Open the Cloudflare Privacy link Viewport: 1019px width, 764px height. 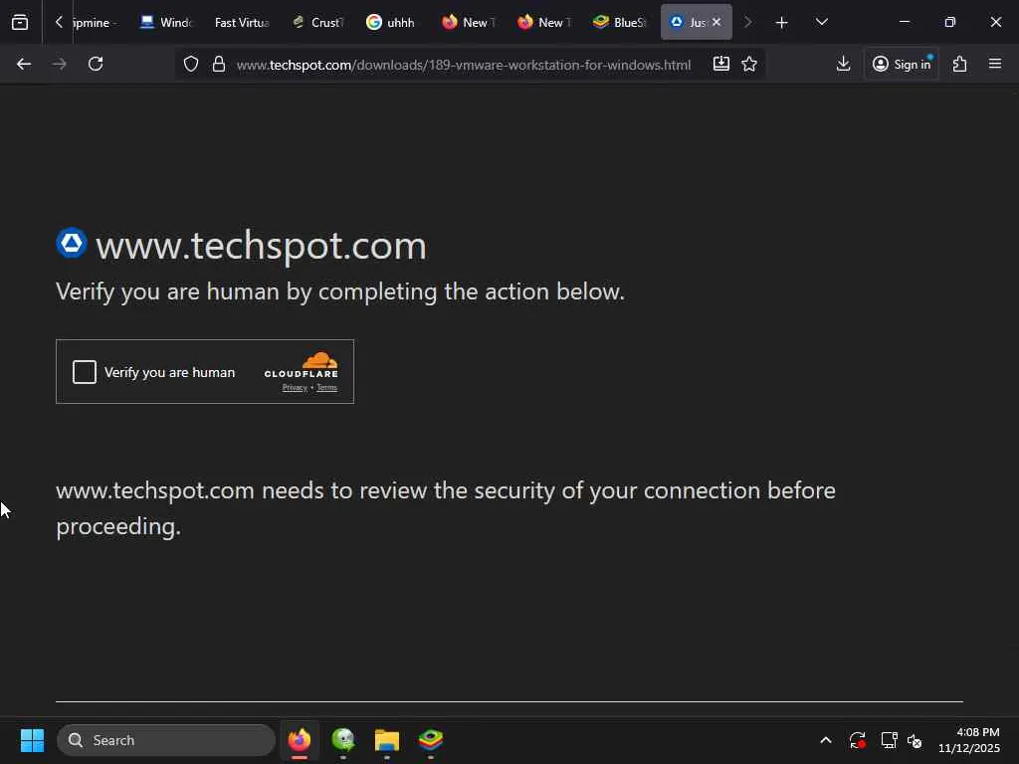[295, 388]
